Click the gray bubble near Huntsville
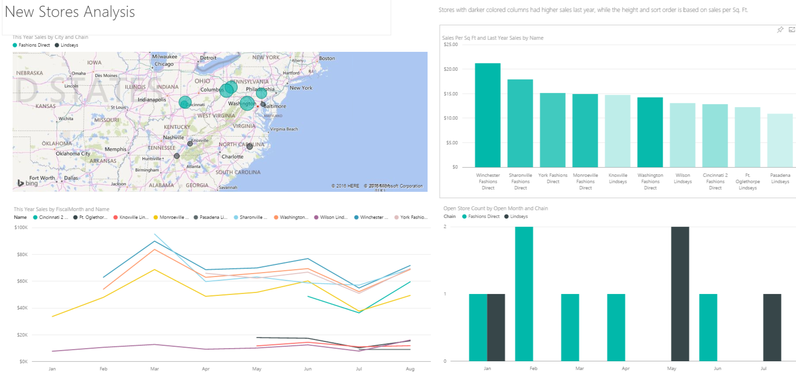This screenshot has width=796, height=372. pos(177,156)
